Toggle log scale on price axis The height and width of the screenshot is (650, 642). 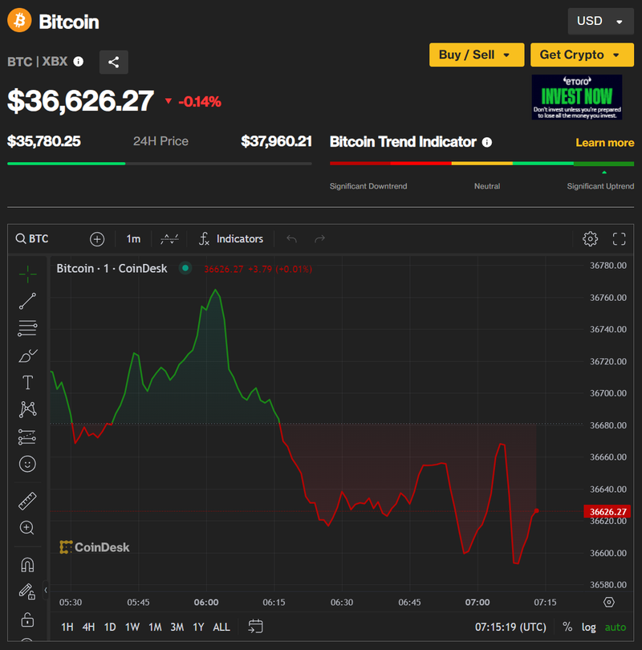pyautogui.click(x=589, y=627)
